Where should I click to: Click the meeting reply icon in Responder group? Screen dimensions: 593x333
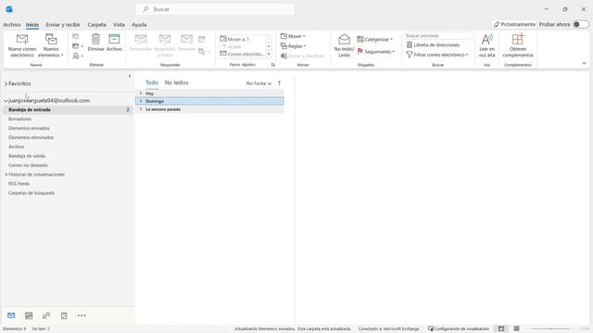[202, 39]
